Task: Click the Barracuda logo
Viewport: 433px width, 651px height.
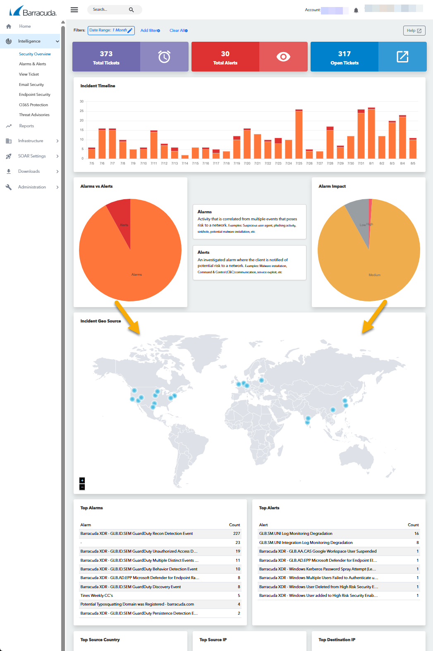Action: [33, 11]
